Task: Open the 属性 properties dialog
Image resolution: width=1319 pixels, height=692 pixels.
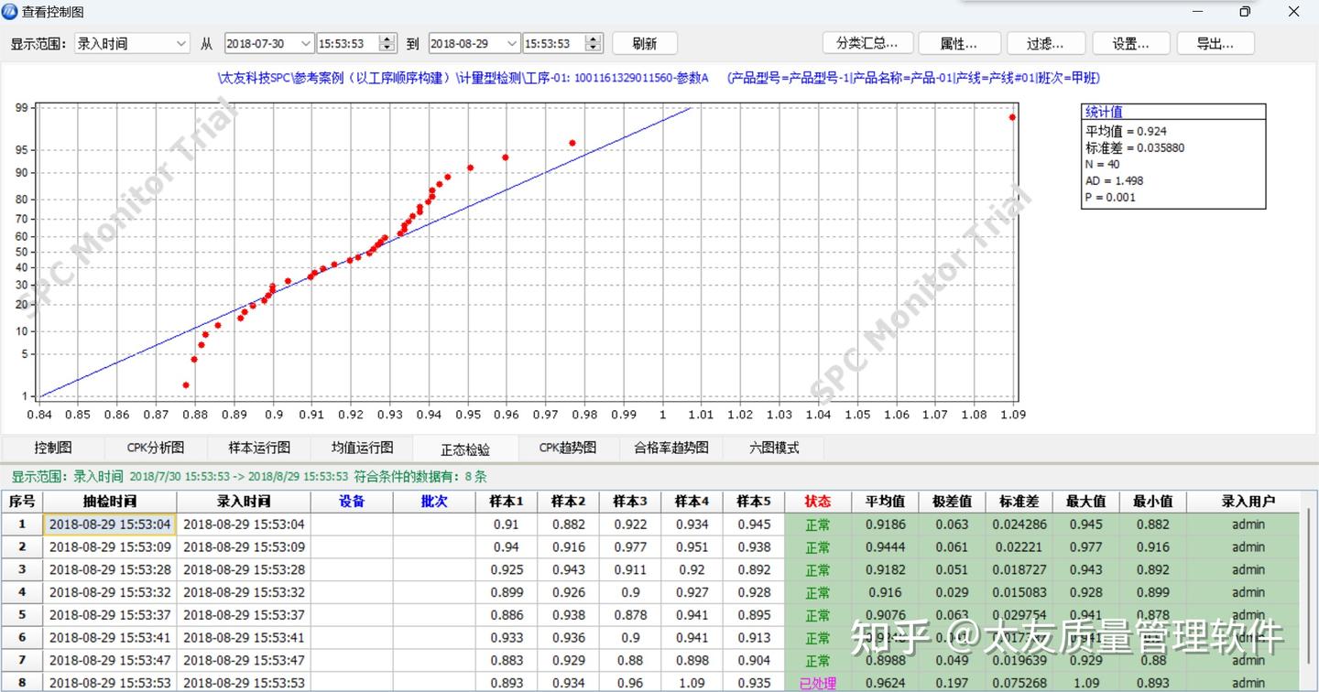Action: (959, 42)
